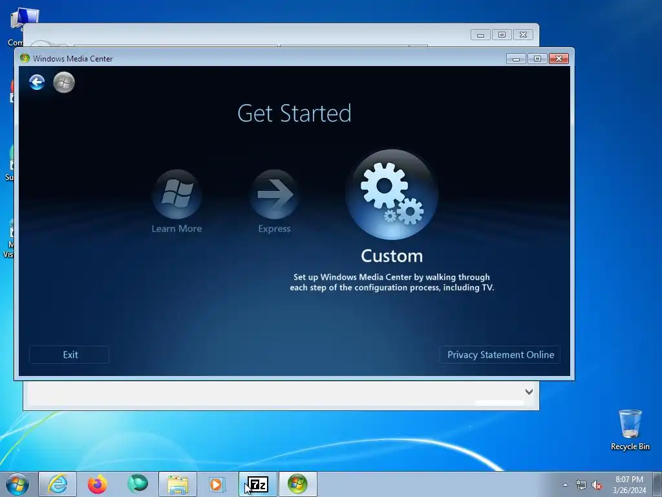Switch to 7-Zip on the taskbar
662x497 pixels.
click(x=258, y=484)
